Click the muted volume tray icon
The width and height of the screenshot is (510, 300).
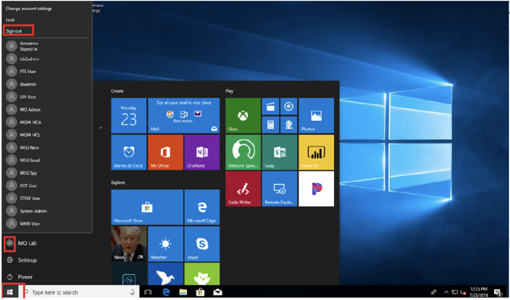[x=463, y=293]
